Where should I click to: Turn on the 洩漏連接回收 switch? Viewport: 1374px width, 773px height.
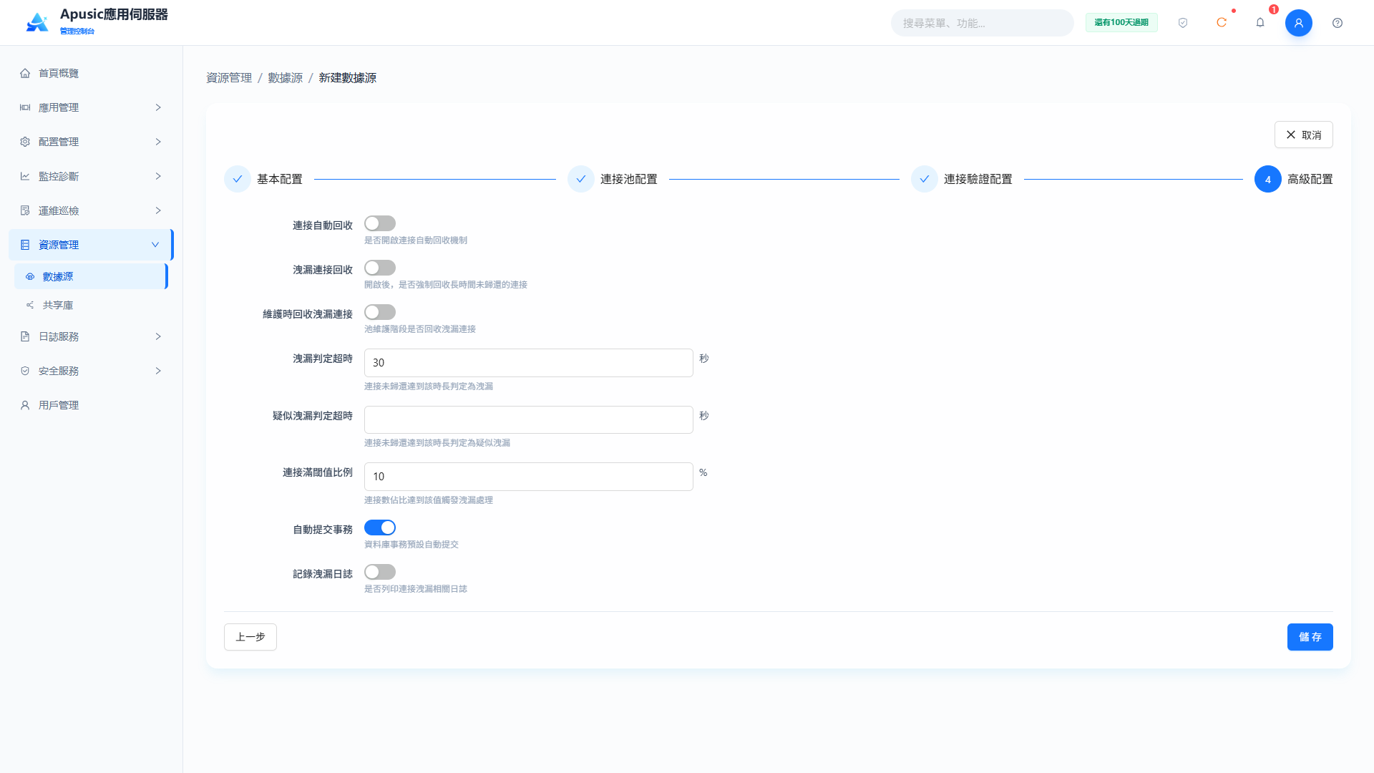pos(380,268)
